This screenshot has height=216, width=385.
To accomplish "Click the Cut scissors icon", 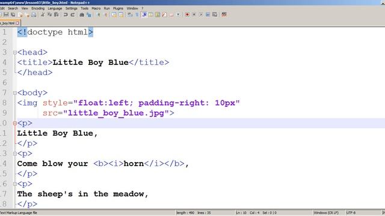I will click(43, 14).
